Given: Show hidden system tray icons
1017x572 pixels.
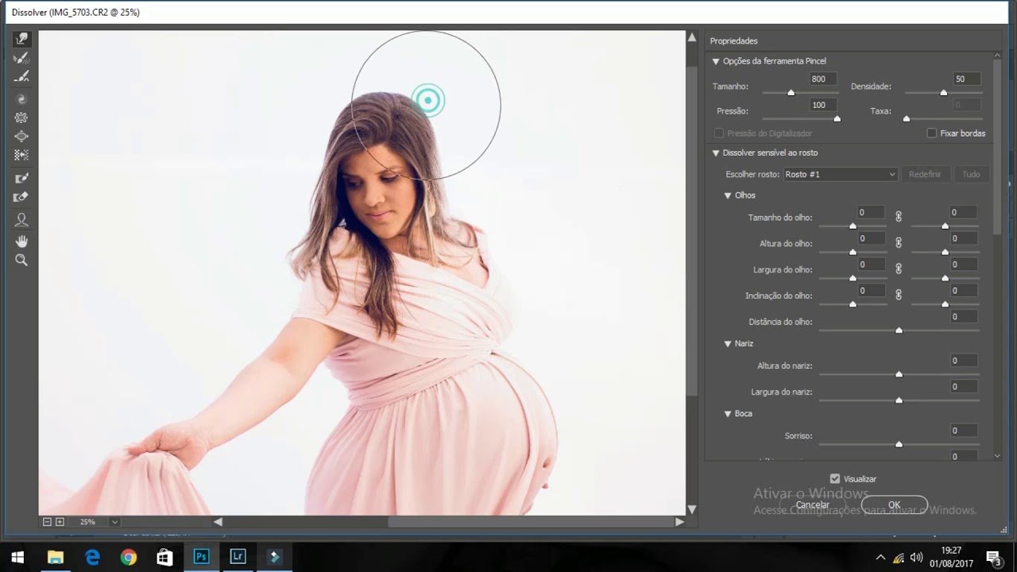Looking at the screenshot, I should [x=880, y=557].
